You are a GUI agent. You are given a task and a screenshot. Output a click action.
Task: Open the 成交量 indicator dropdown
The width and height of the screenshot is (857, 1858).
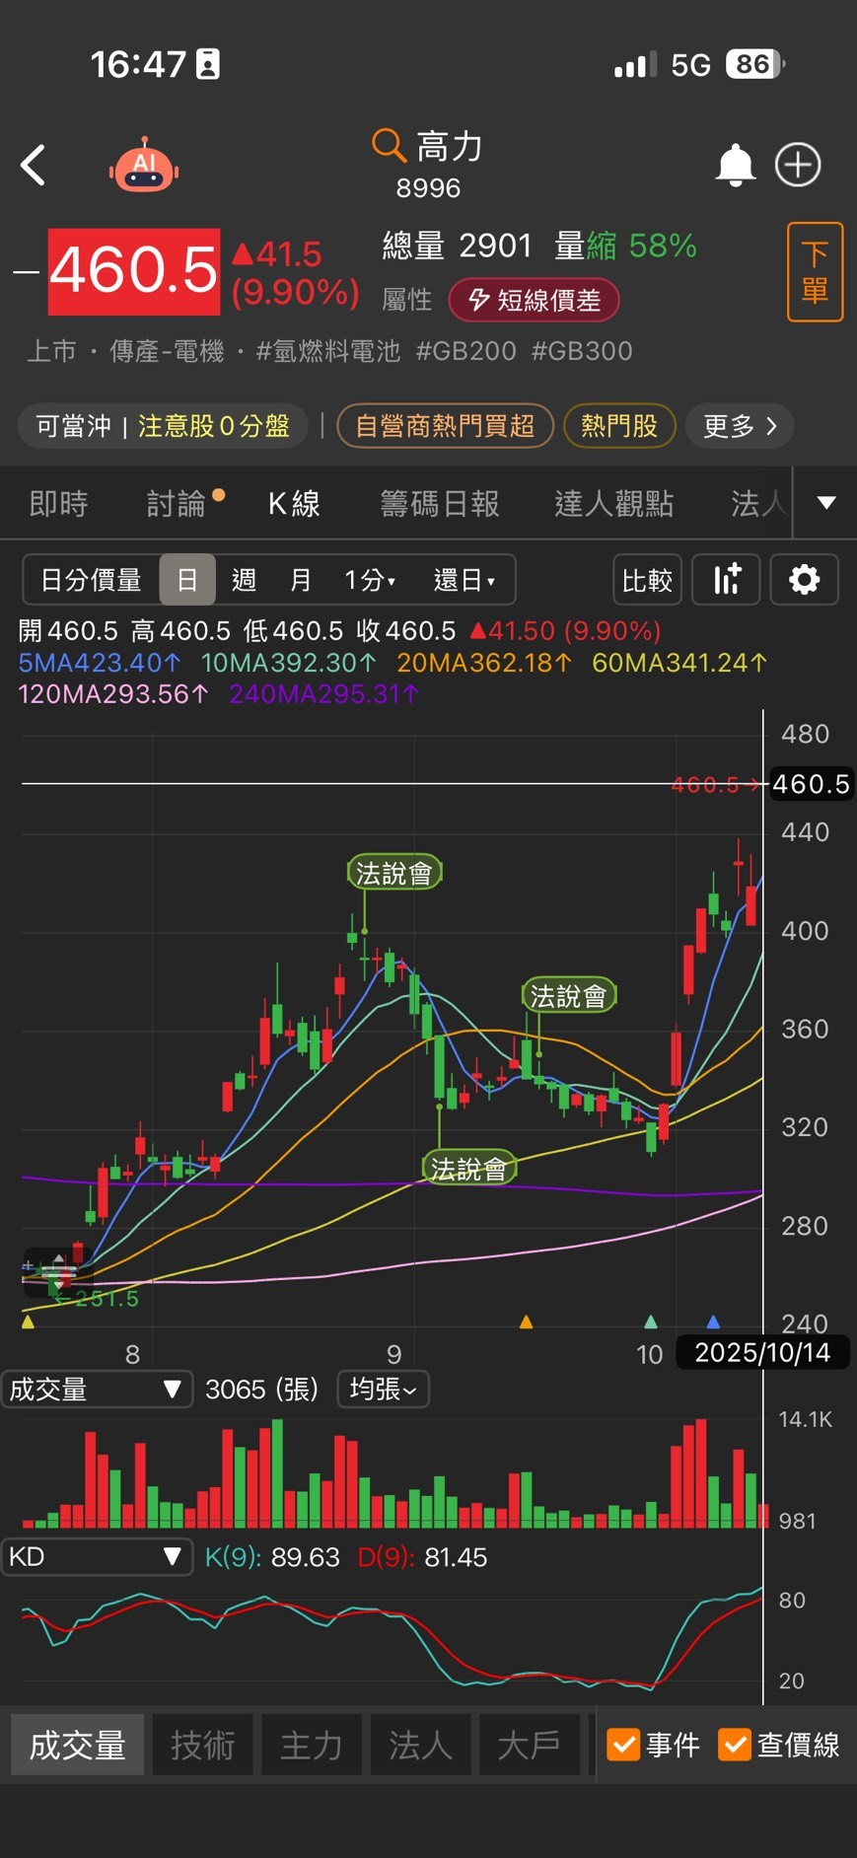[x=97, y=1390]
